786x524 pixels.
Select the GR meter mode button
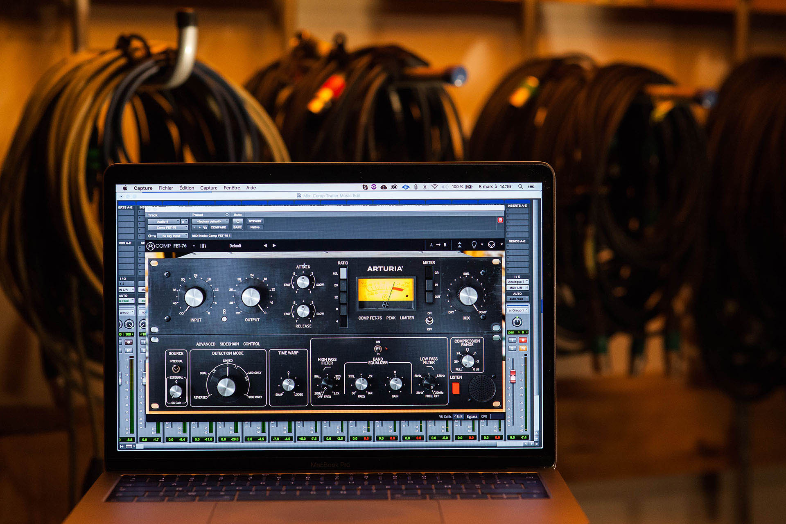(x=429, y=273)
